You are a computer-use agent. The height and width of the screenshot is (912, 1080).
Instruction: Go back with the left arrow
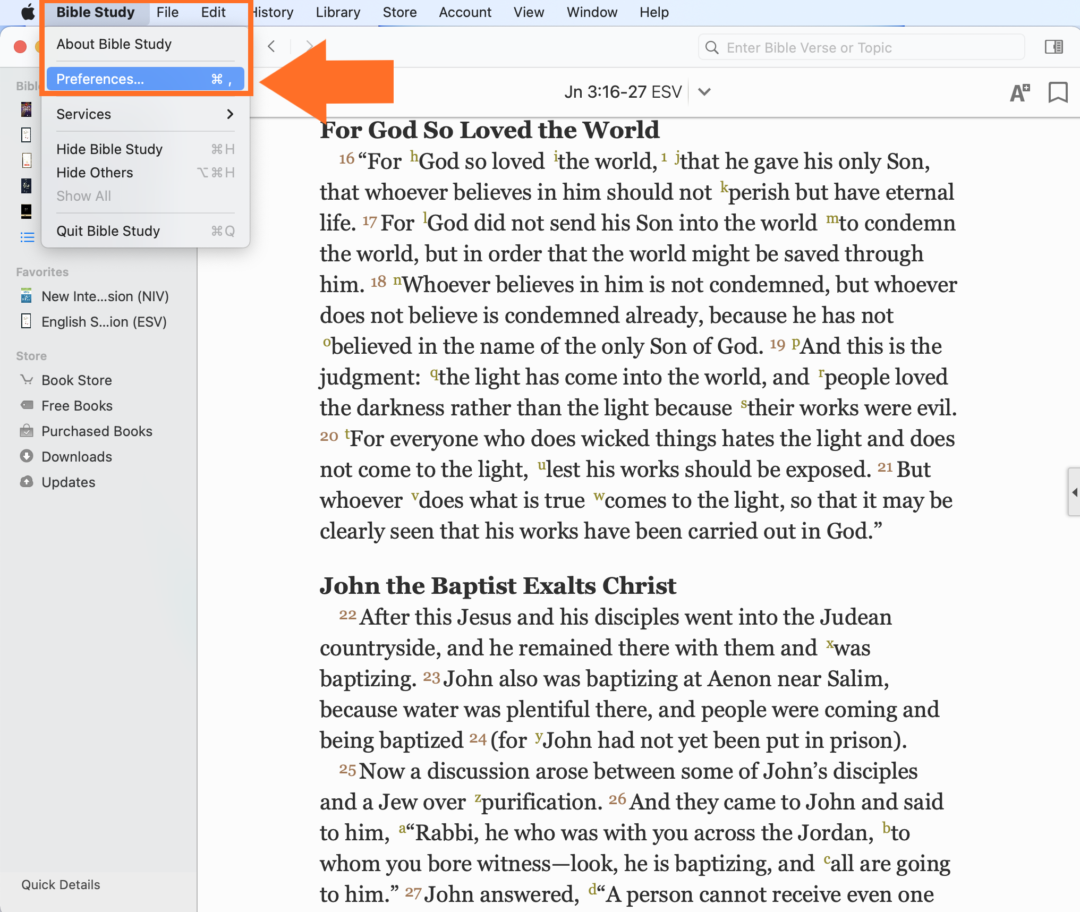click(x=271, y=47)
